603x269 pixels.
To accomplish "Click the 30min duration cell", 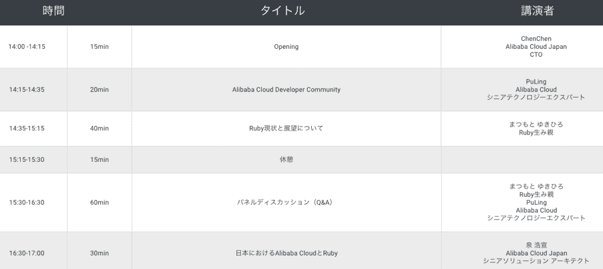I will pos(100,254).
